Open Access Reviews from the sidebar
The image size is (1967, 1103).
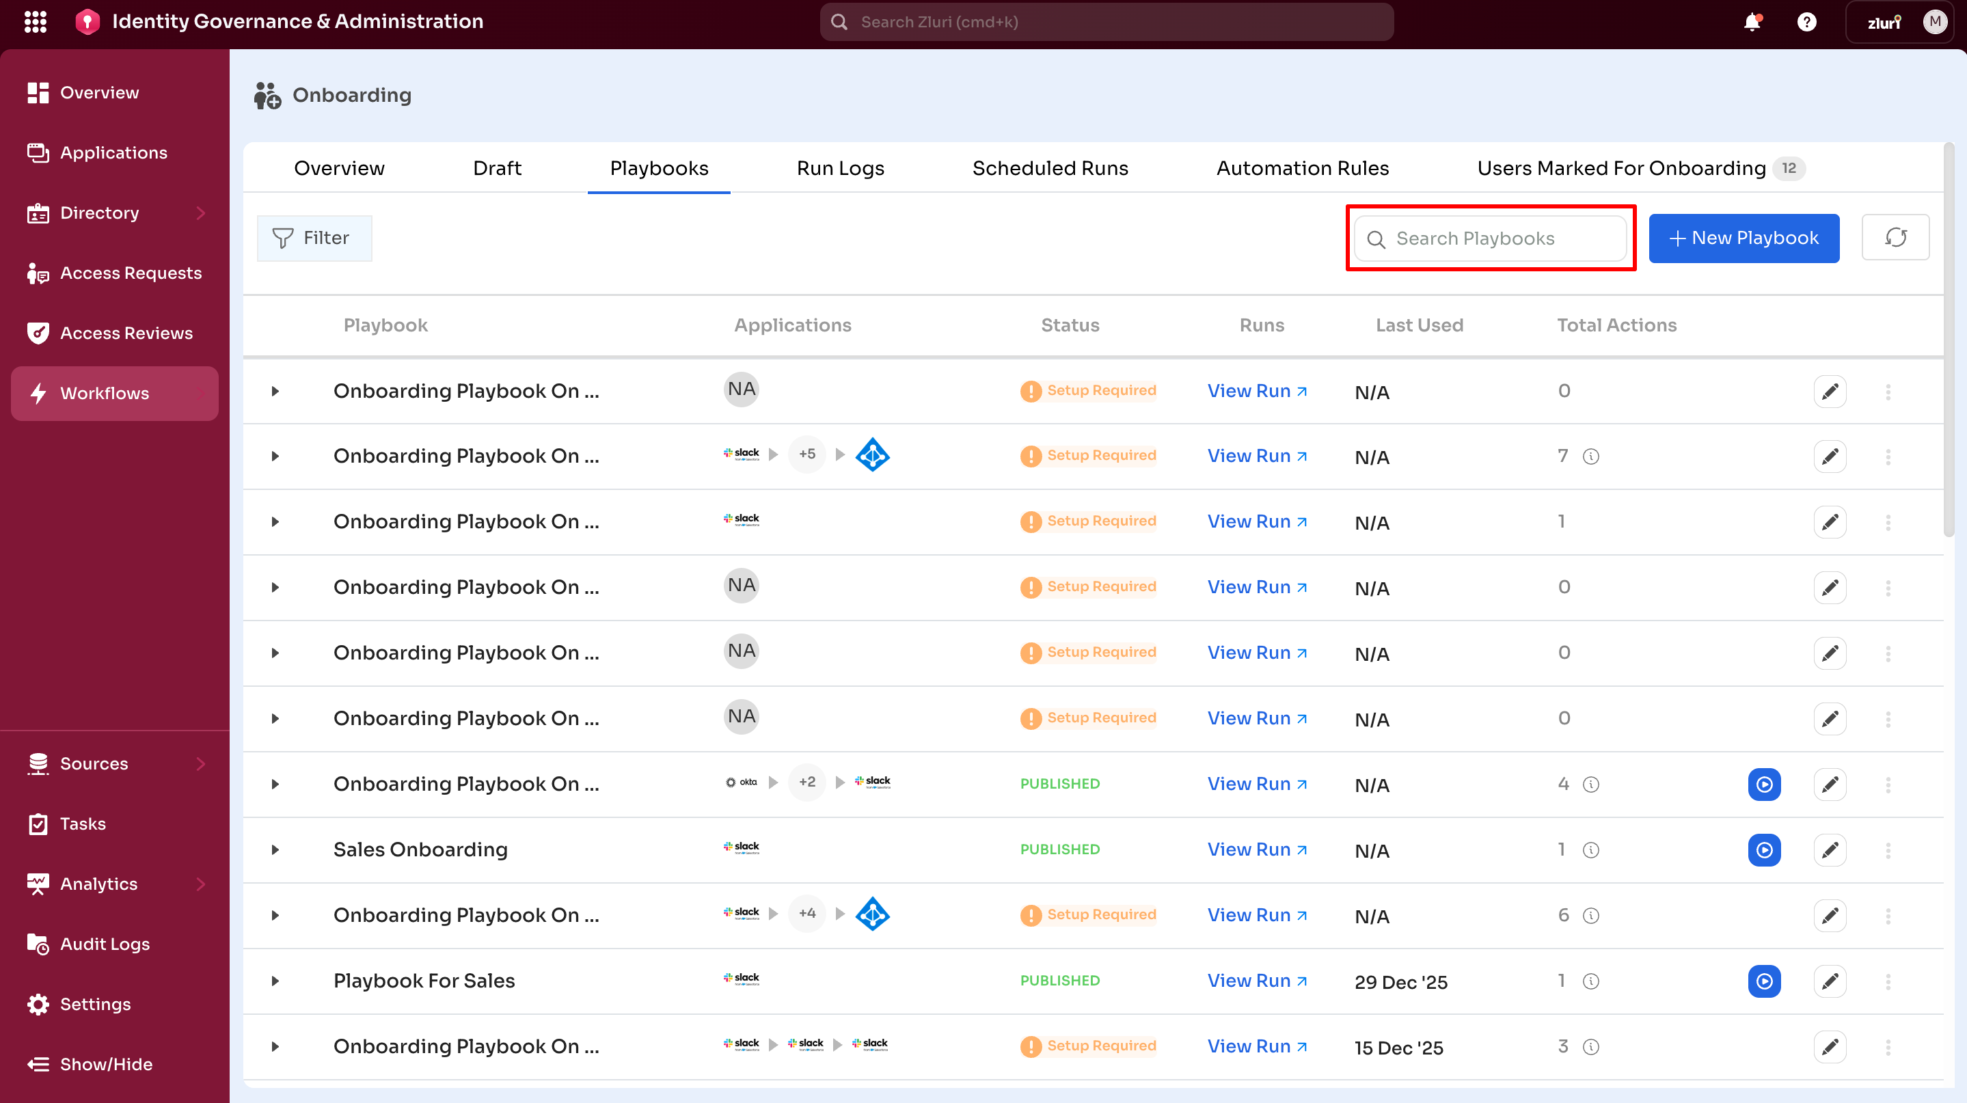126,333
